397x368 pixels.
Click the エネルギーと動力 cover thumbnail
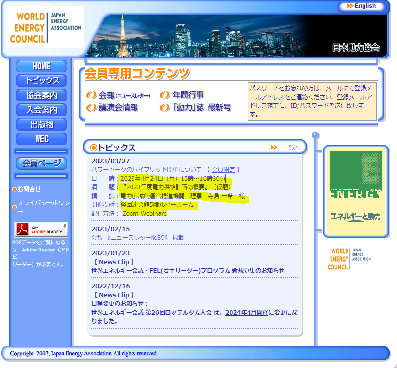pos(356,192)
